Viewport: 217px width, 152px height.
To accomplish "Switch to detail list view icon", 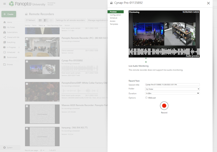I will 45,20.
